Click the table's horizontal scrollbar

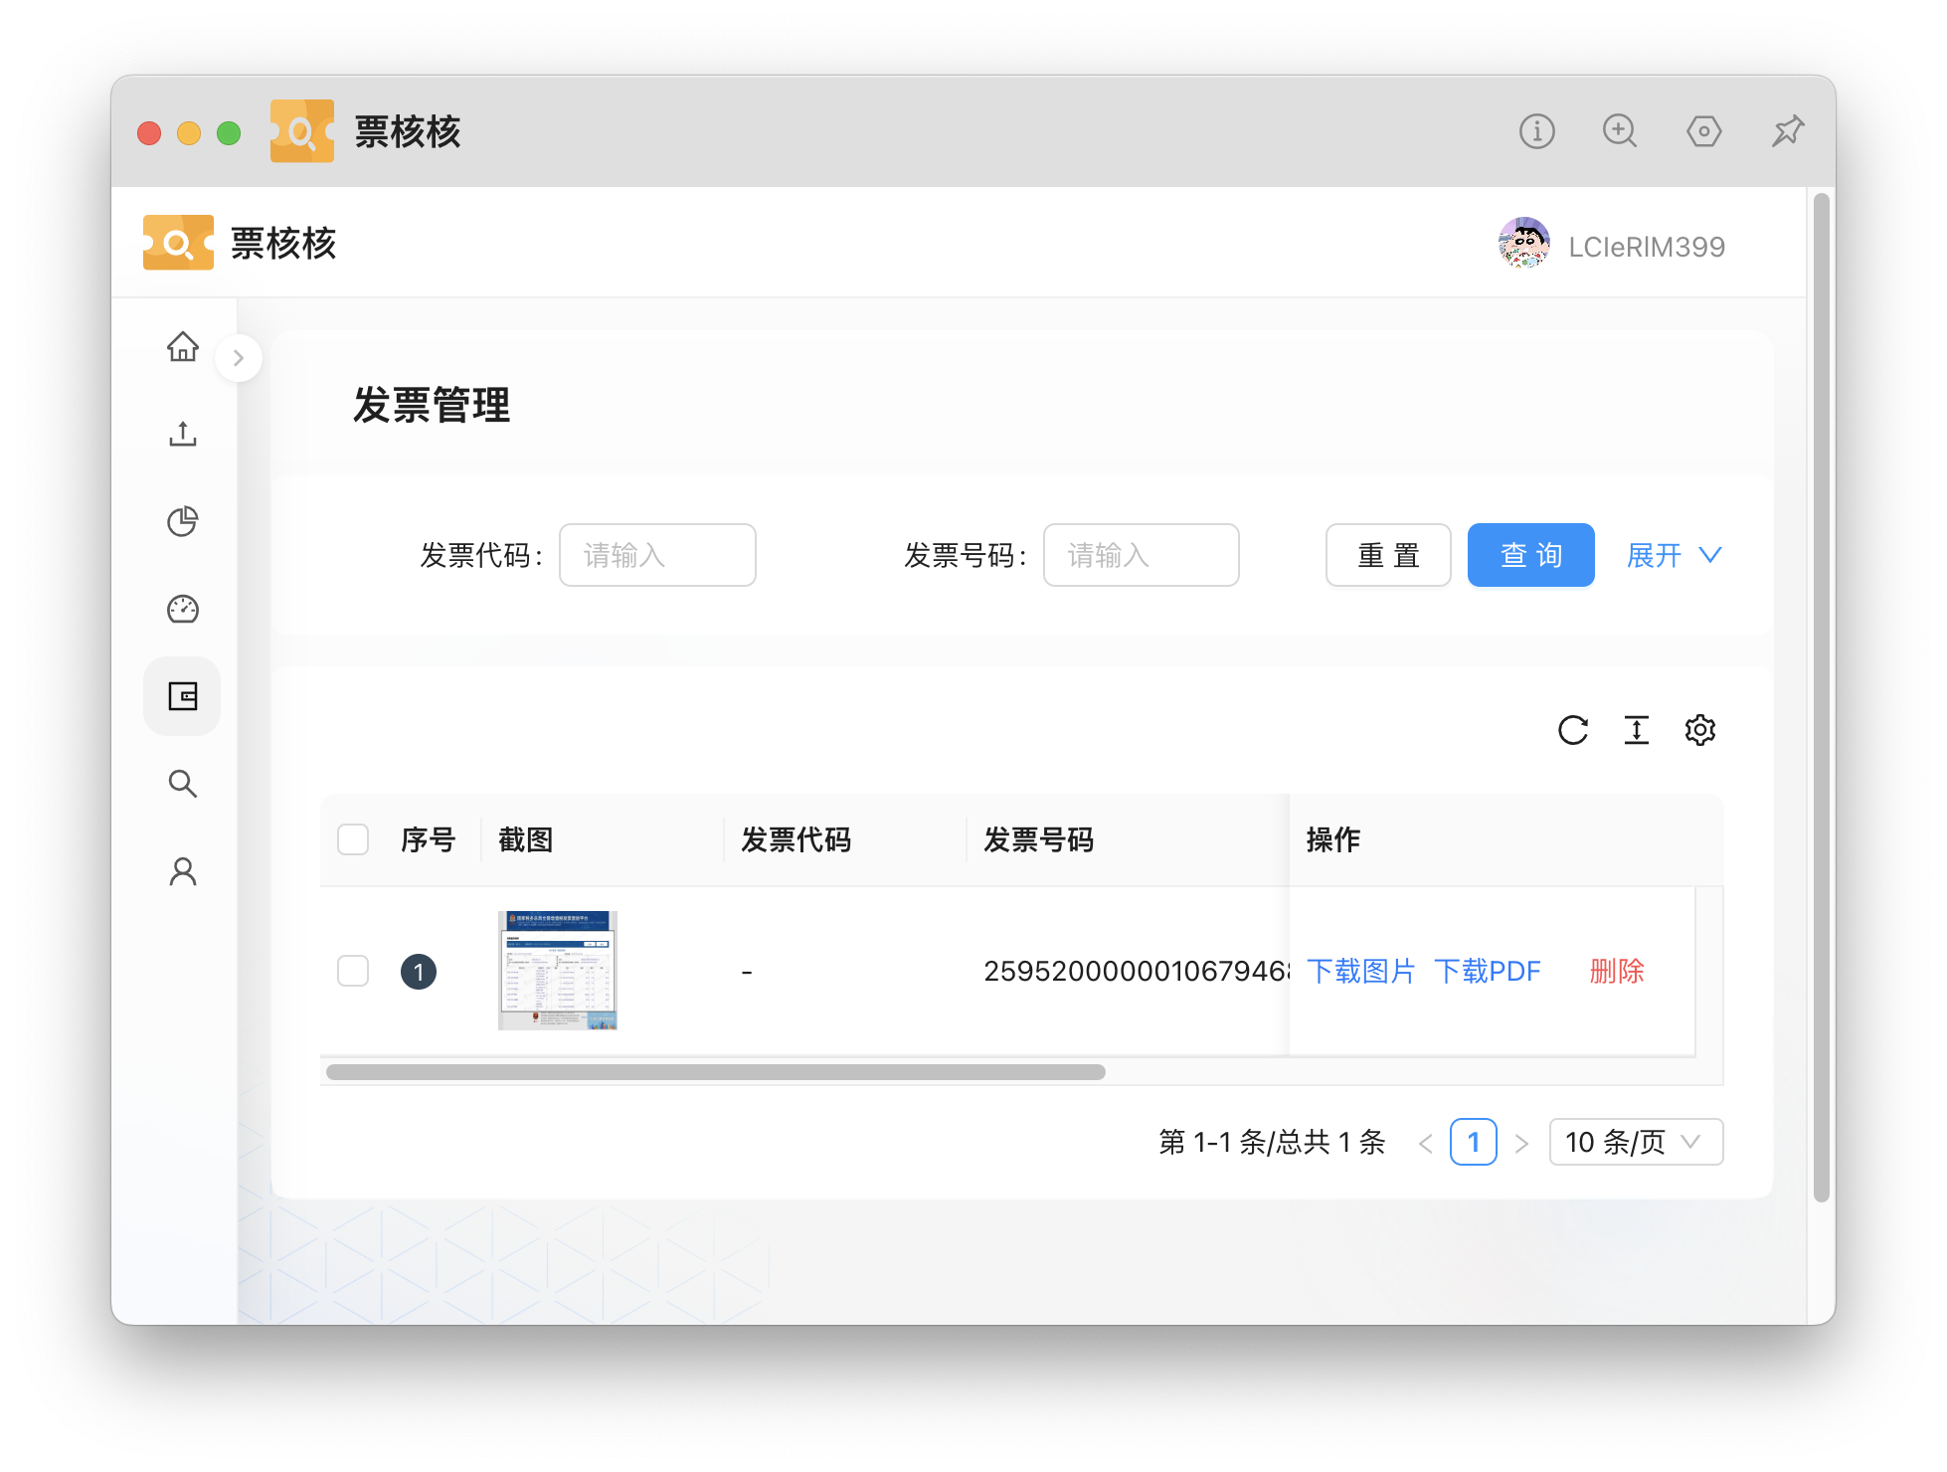pyautogui.click(x=716, y=1072)
